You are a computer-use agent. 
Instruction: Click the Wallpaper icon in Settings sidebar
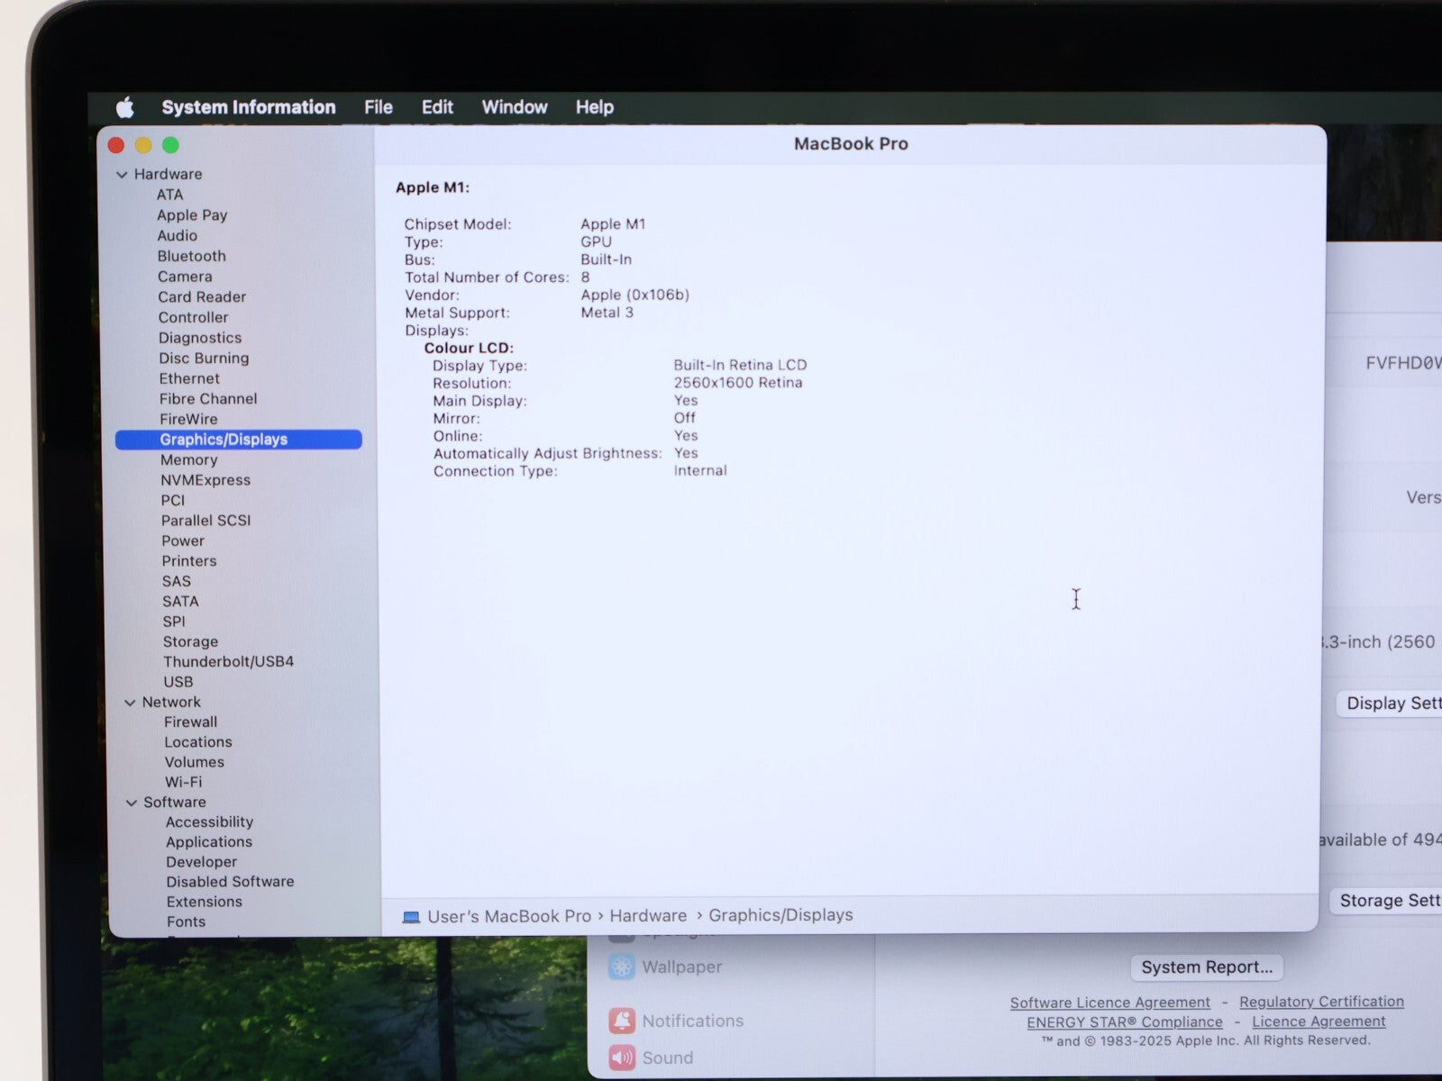coord(622,967)
